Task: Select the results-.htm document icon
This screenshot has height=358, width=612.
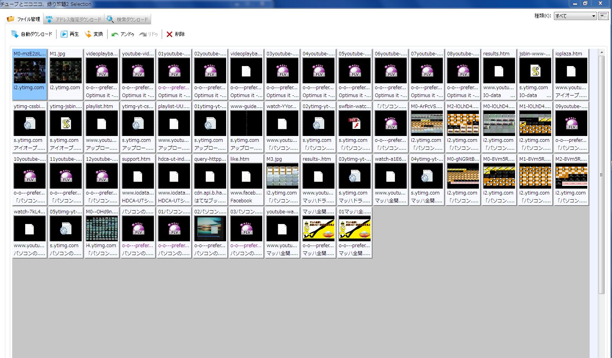Action: click(x=319, y=176)
